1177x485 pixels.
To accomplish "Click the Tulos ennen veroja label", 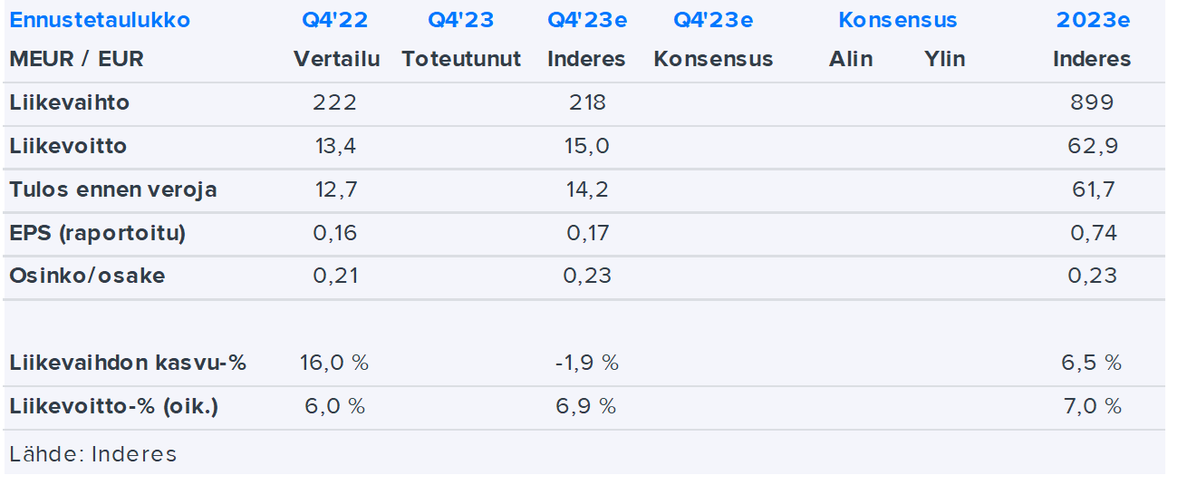I will tap(113, 190).
